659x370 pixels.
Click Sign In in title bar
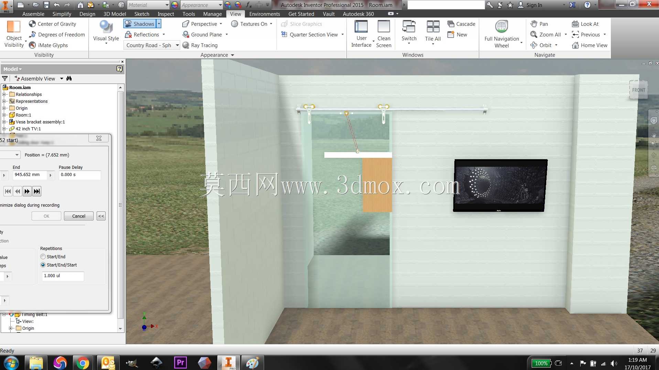coord(530,5)
